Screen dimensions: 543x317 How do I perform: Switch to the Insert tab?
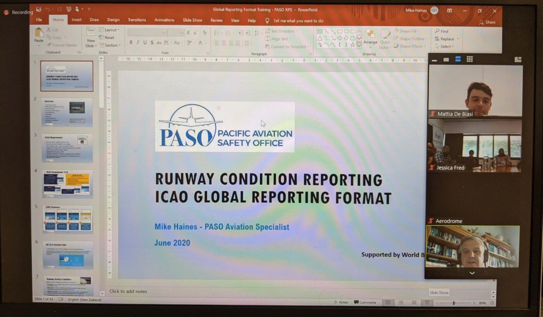click(76, 20)
